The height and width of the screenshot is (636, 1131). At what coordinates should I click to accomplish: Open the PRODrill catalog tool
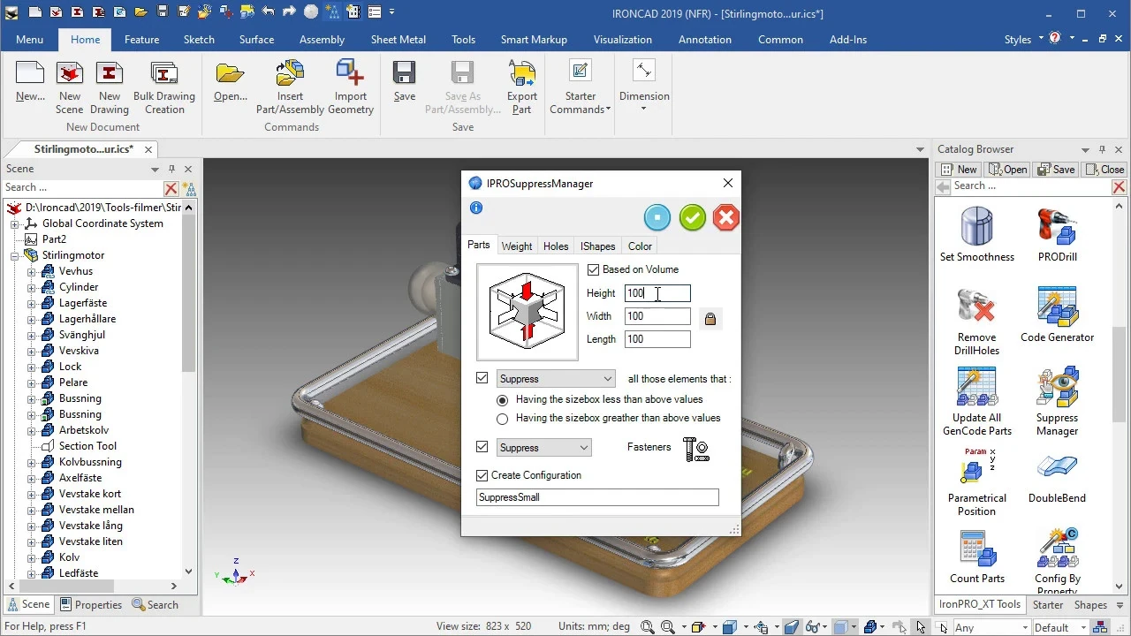coord(1057,235)
